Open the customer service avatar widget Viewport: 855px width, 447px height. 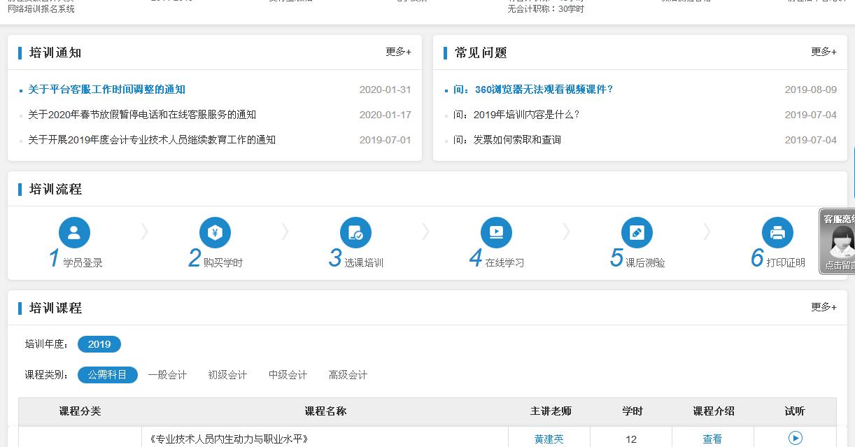[839, 242]
